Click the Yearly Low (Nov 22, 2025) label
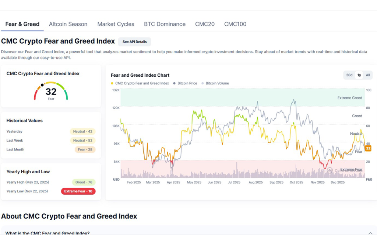 click(x=27, y=191)
